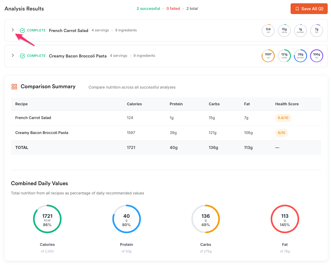Open the French Carrot Salad title link
This screenshot has width=331, height=265.
69,31
